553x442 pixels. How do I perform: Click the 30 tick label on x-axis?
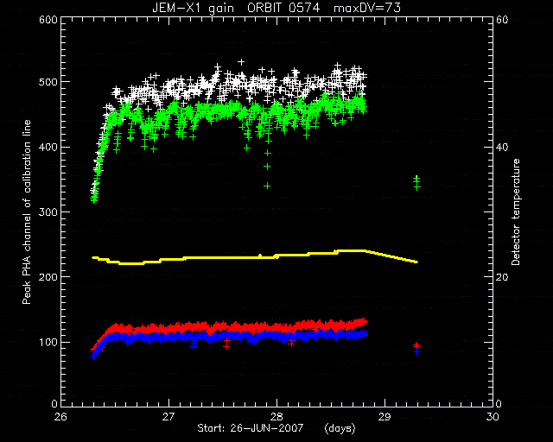[x=493, y=417]
